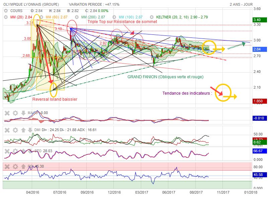The width and height of the screenshot is (270, 199).
Task: Click the DMI DI+ : 24.25 readout
Action: (x=50, y=130)
